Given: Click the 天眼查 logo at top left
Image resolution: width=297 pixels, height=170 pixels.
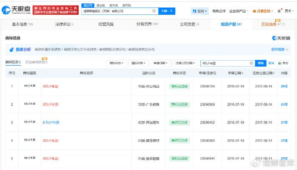Looking at the screenshot, I should [x=16, y=10].
